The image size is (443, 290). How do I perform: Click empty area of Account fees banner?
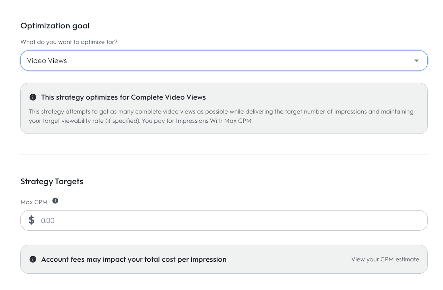pos(287,259)
